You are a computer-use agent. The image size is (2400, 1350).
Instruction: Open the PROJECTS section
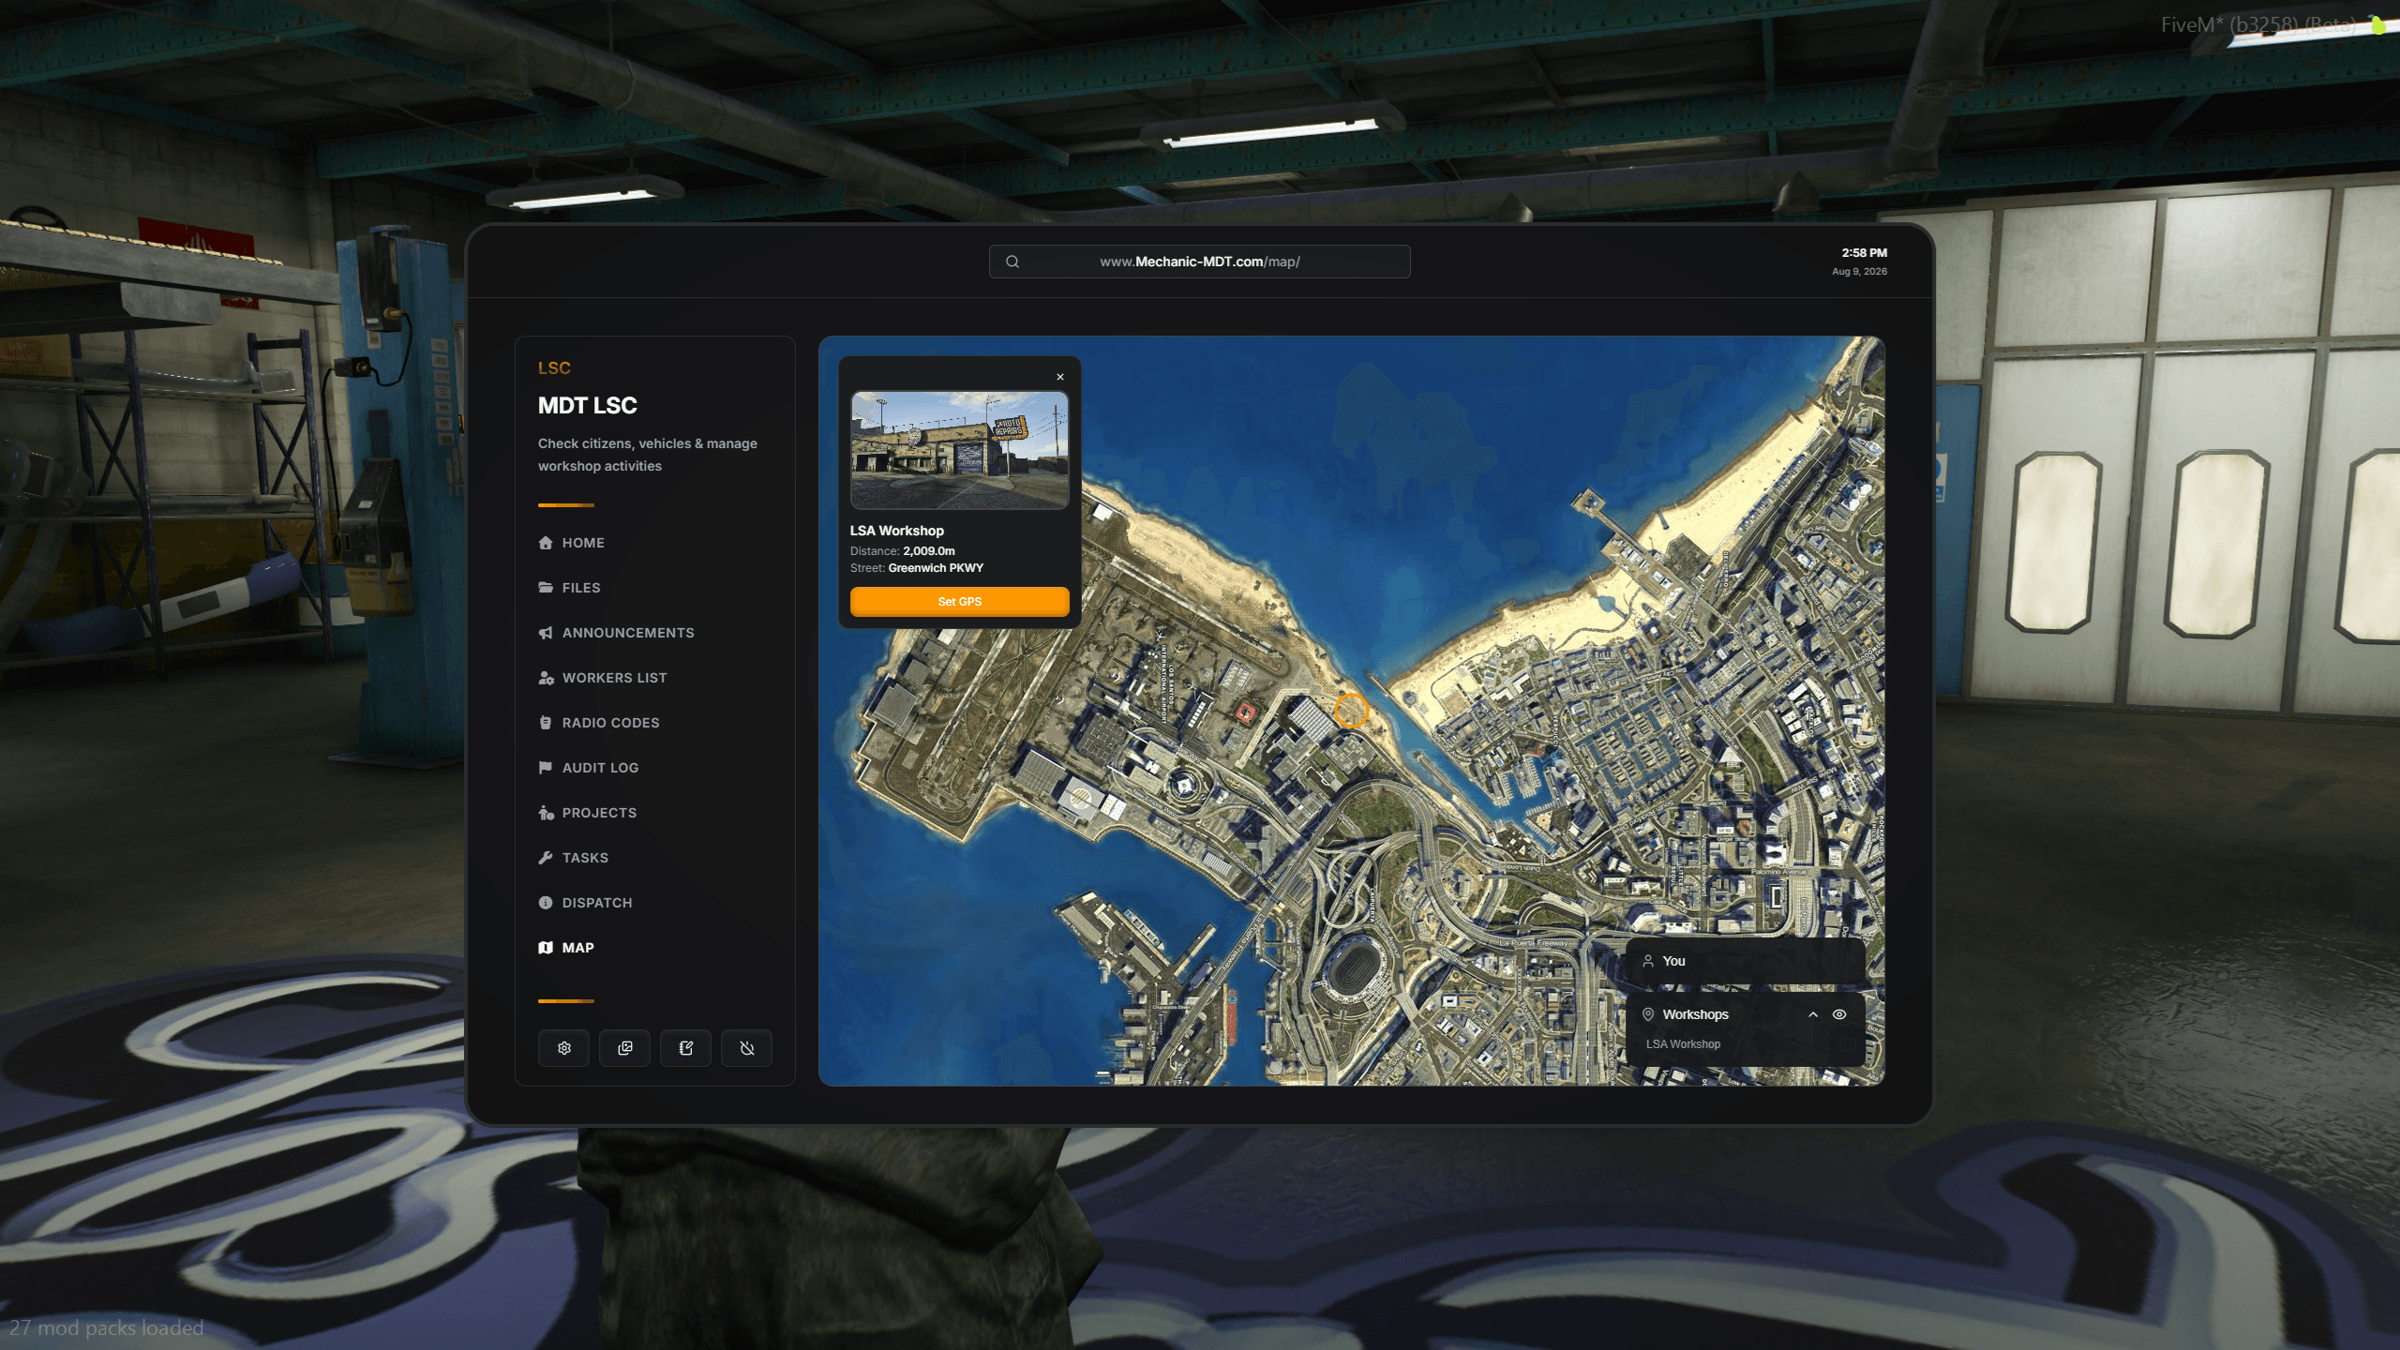588,813
